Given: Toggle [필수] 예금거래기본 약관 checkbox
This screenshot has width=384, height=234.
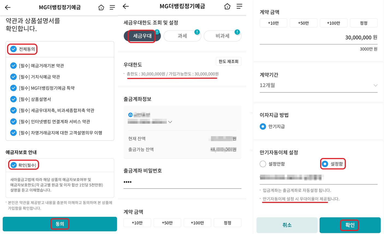Looking at the screenshot, I should [13, 66].
